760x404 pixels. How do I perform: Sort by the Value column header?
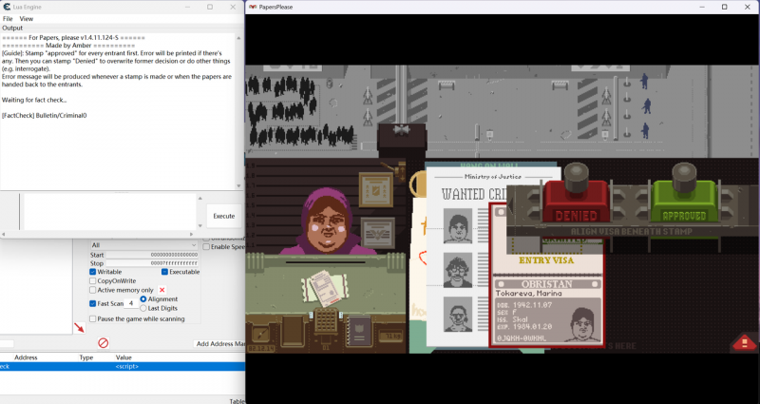(x=123, y=357)
